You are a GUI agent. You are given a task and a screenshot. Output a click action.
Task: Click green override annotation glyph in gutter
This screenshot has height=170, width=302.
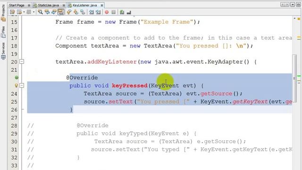(x=17, y=77)
